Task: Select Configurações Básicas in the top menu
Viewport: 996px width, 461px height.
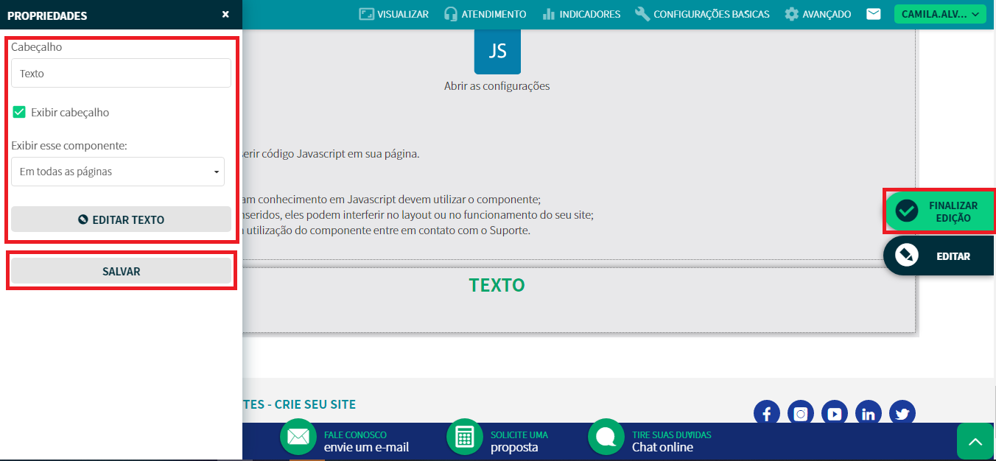Action: point(702,14)
